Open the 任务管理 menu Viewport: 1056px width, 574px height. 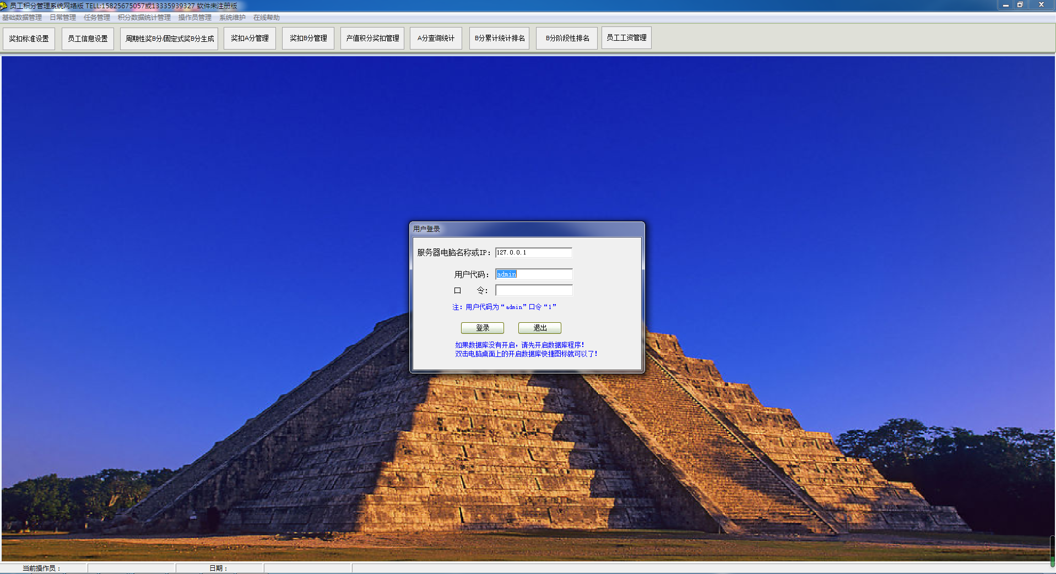97,18
